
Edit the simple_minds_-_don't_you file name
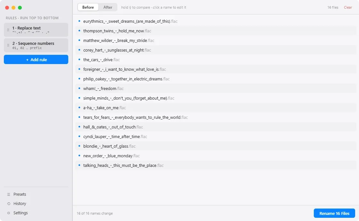coord(129,98)
